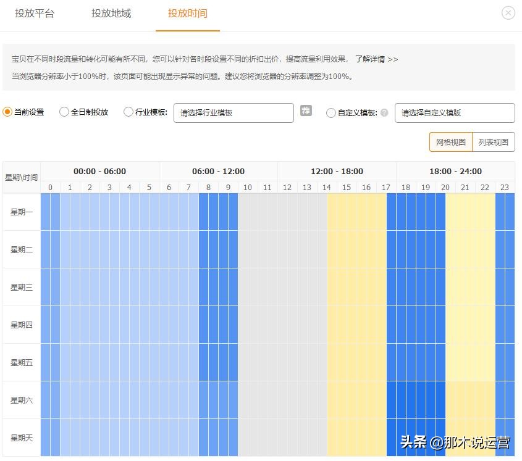Open the 请选择行业模板 dropdown

(x=234, y=112)
